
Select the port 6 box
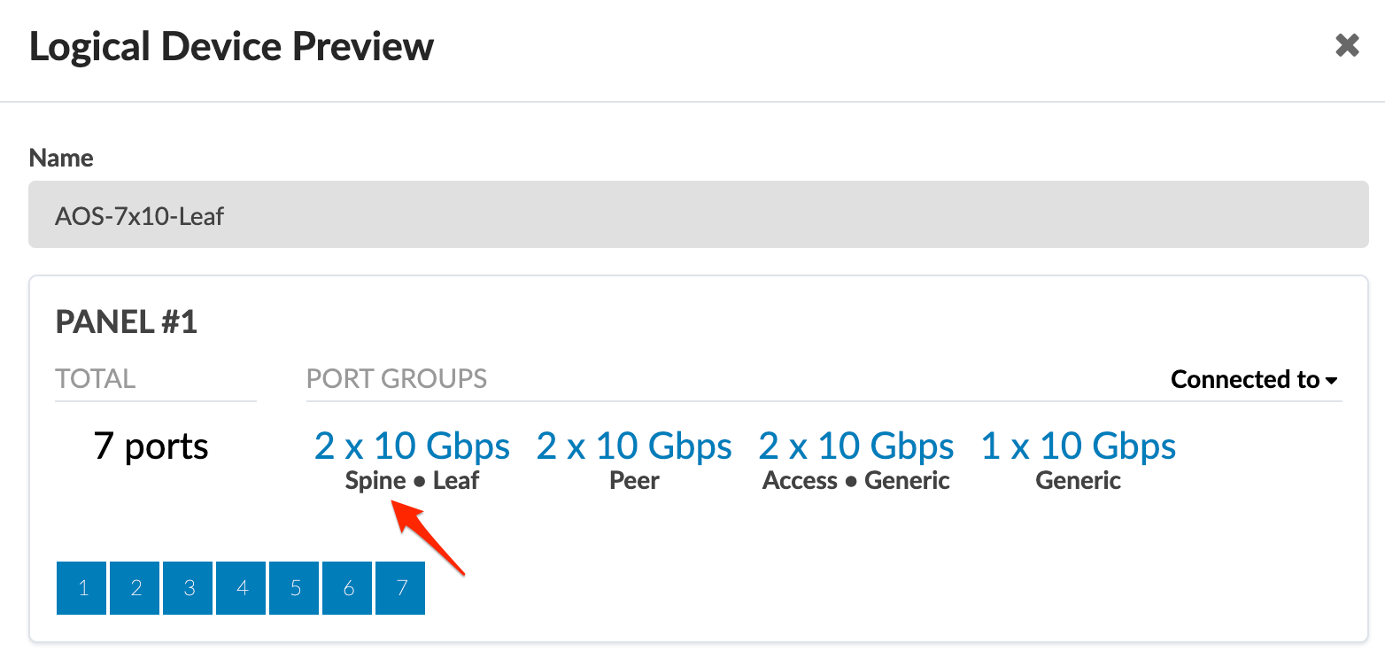(x=347, y=588)
